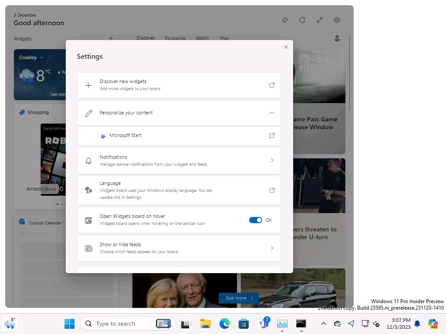Switch to the Watch tab
The width and height of the screenshot is (446, 334).
[203, 38]
